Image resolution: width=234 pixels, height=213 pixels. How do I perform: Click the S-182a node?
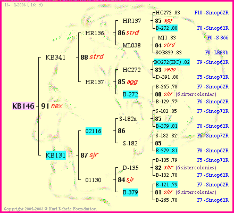pyautogui.click(x=128, y=119)
